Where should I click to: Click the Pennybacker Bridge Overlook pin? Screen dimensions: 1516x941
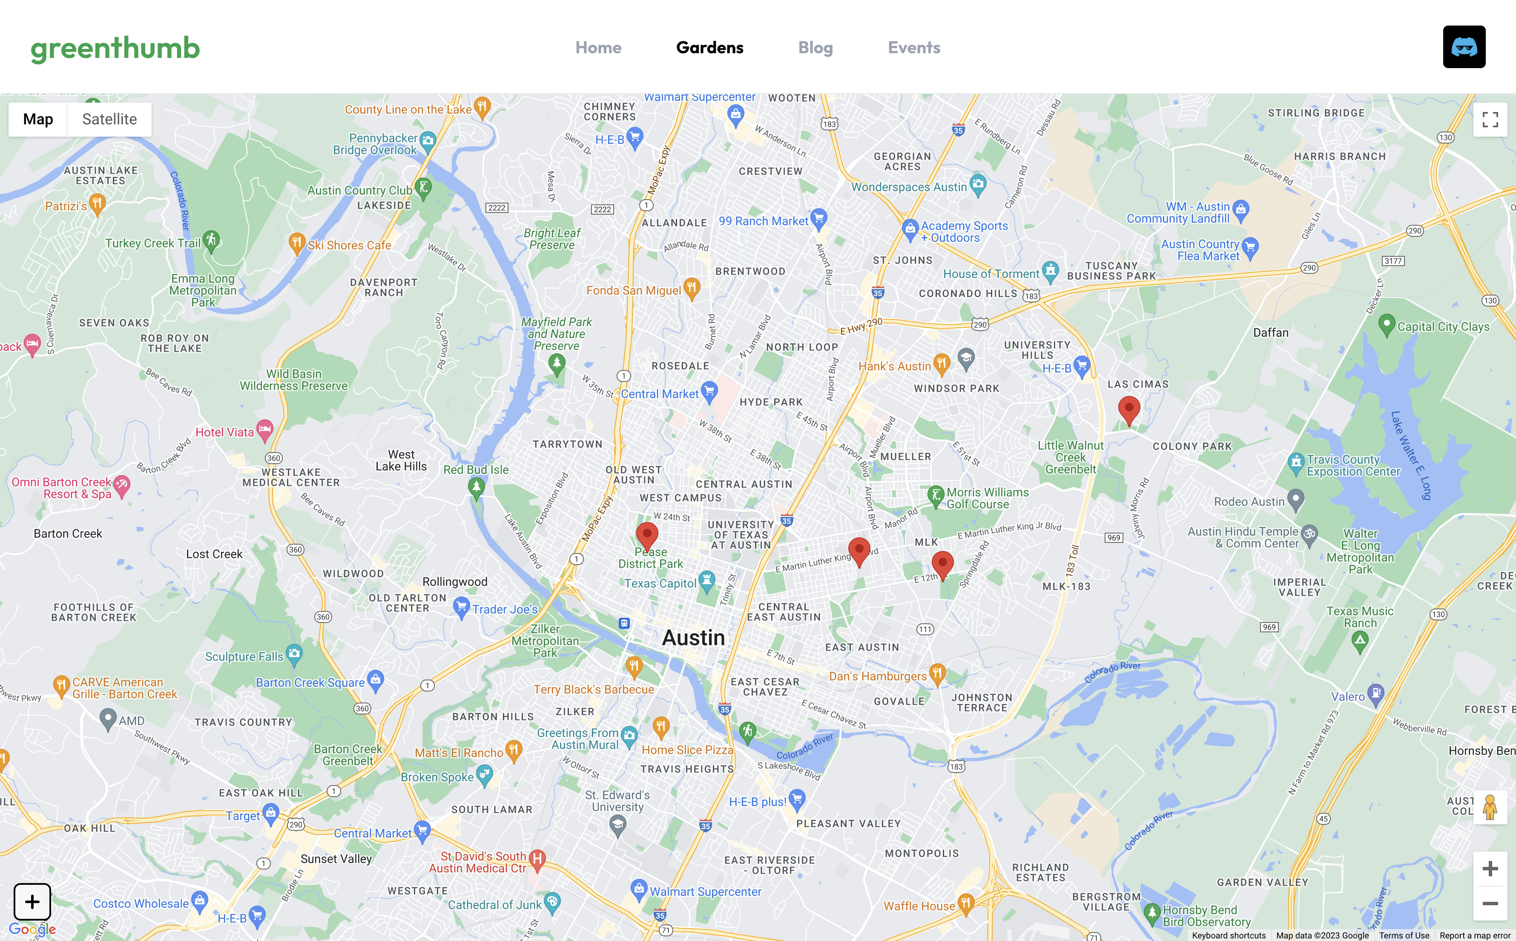[428, 143]
